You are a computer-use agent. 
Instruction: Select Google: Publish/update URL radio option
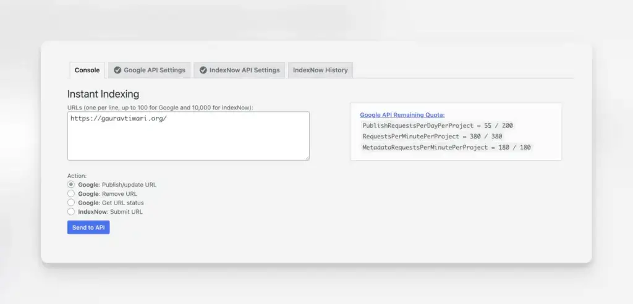pyautogui.click(x=71, y=185)
